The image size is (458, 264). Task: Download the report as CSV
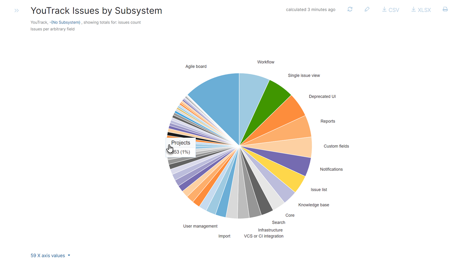[391, 9]
